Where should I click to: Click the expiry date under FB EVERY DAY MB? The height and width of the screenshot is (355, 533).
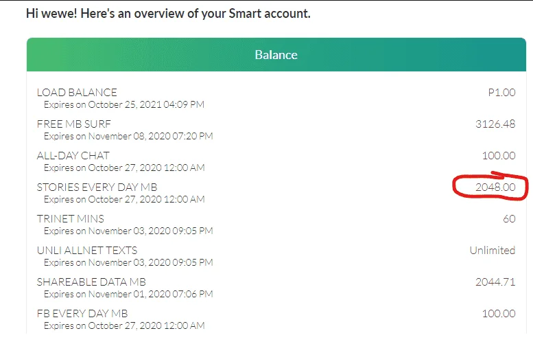(x=124, y=325)
